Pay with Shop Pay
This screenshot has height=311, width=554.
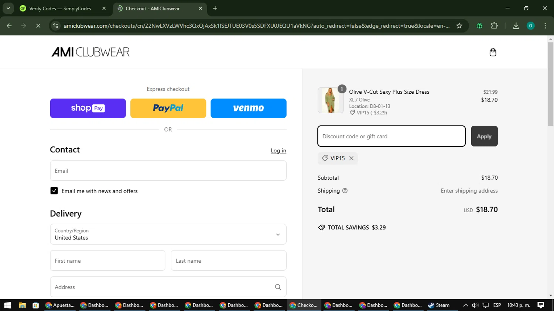(88, 108)
